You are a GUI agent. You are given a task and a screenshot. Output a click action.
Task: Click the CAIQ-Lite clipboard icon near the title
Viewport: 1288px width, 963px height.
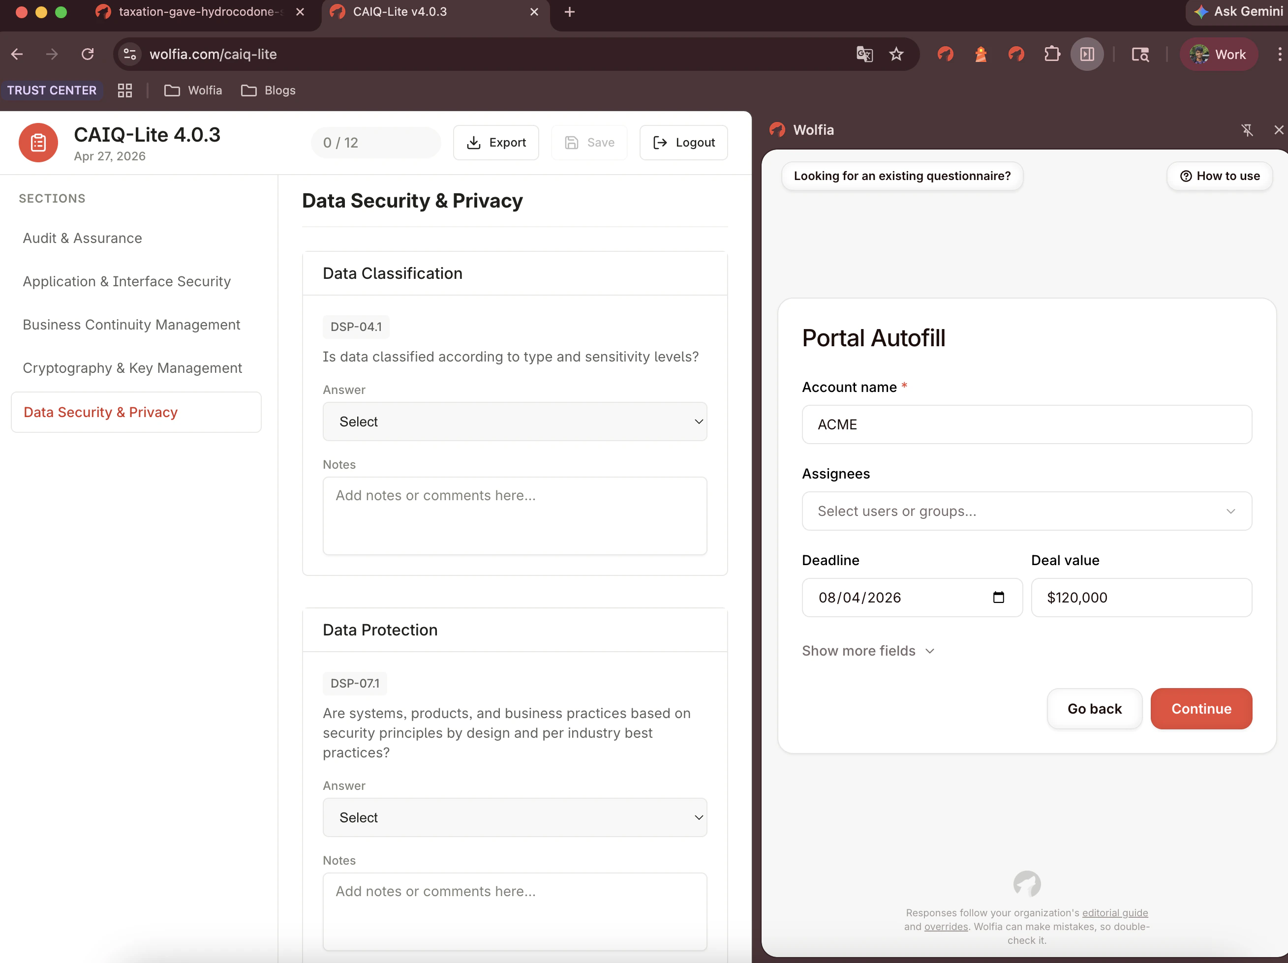pos(37,142)
